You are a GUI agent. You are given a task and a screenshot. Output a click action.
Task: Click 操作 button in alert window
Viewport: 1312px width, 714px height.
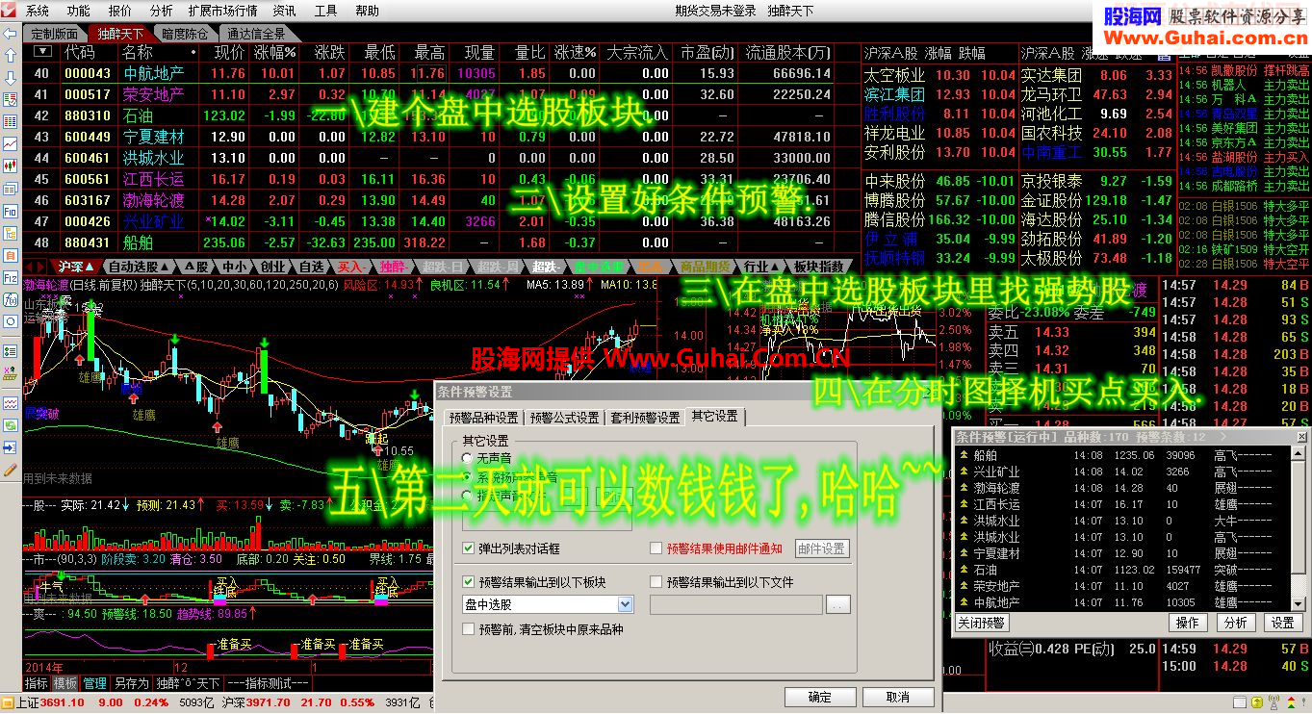pyautogui.click(x=1187, y=624)
